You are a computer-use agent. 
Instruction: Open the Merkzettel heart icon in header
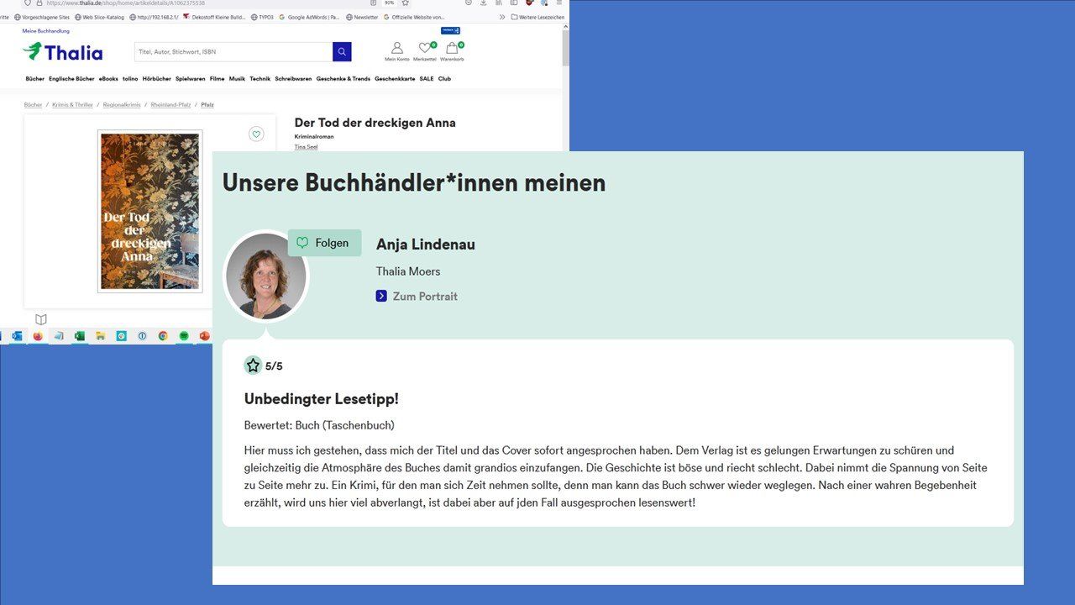coord(425,48)
